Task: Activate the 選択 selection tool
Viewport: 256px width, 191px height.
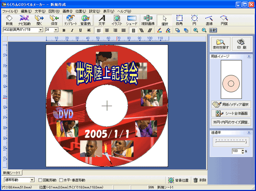Action: click(x=165, y=20)
